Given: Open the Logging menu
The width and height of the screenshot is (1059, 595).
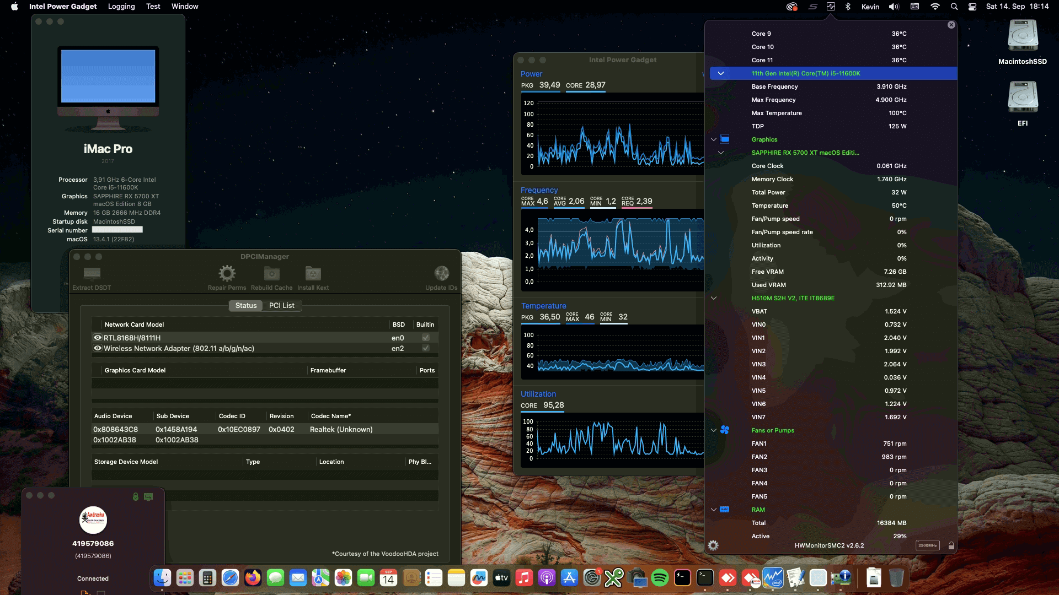Looking at the screenshot, I should tap(121, 7).
